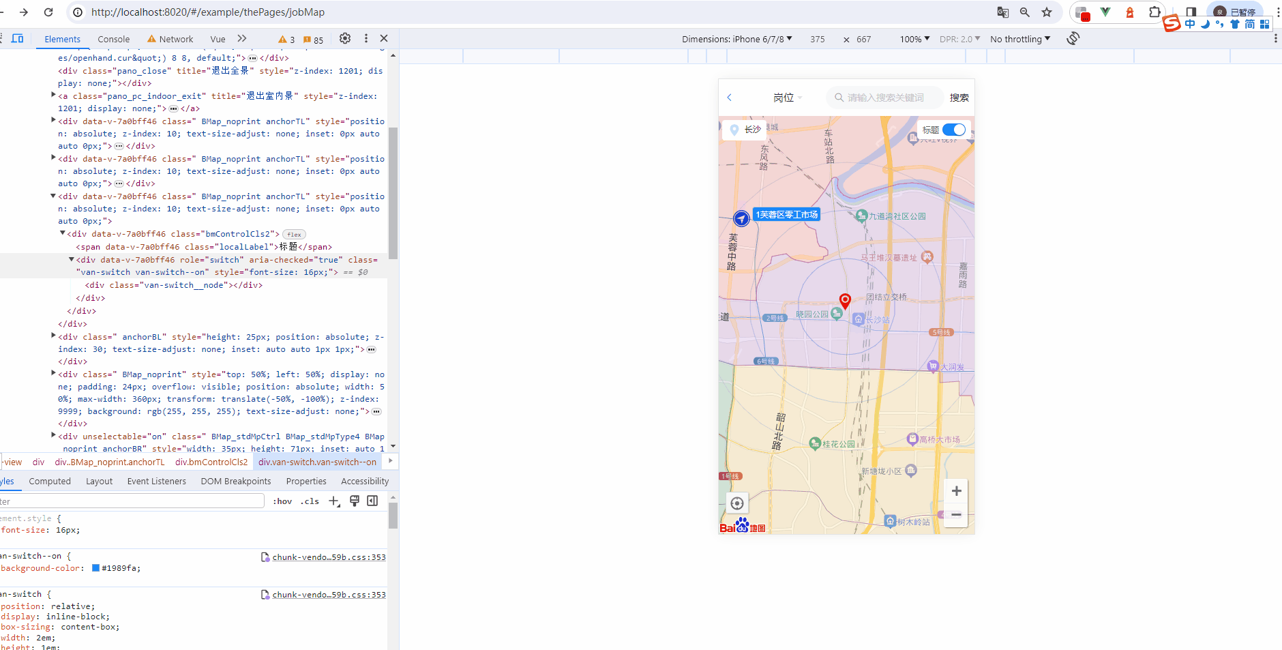Switch to the Console tab
The image size is (1282, 650).
tap(113, 39)
